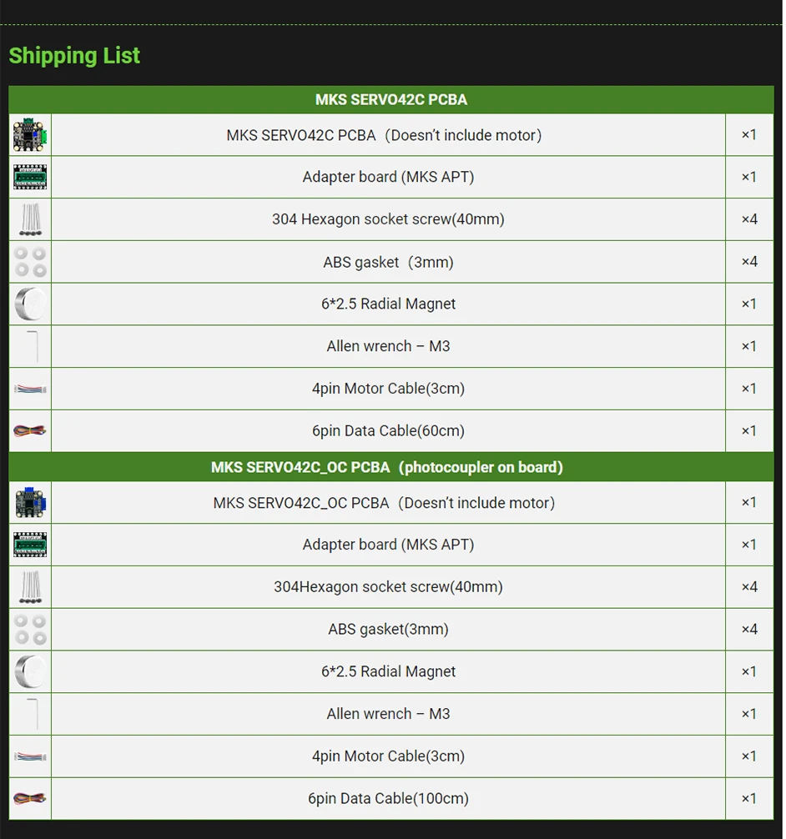
Task: Click the MKS SERVO42C_OC PCBA item text
Action: point(384,503)
